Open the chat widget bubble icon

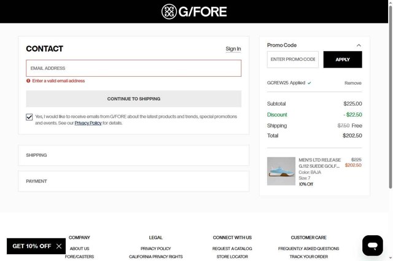click(373, 246)
